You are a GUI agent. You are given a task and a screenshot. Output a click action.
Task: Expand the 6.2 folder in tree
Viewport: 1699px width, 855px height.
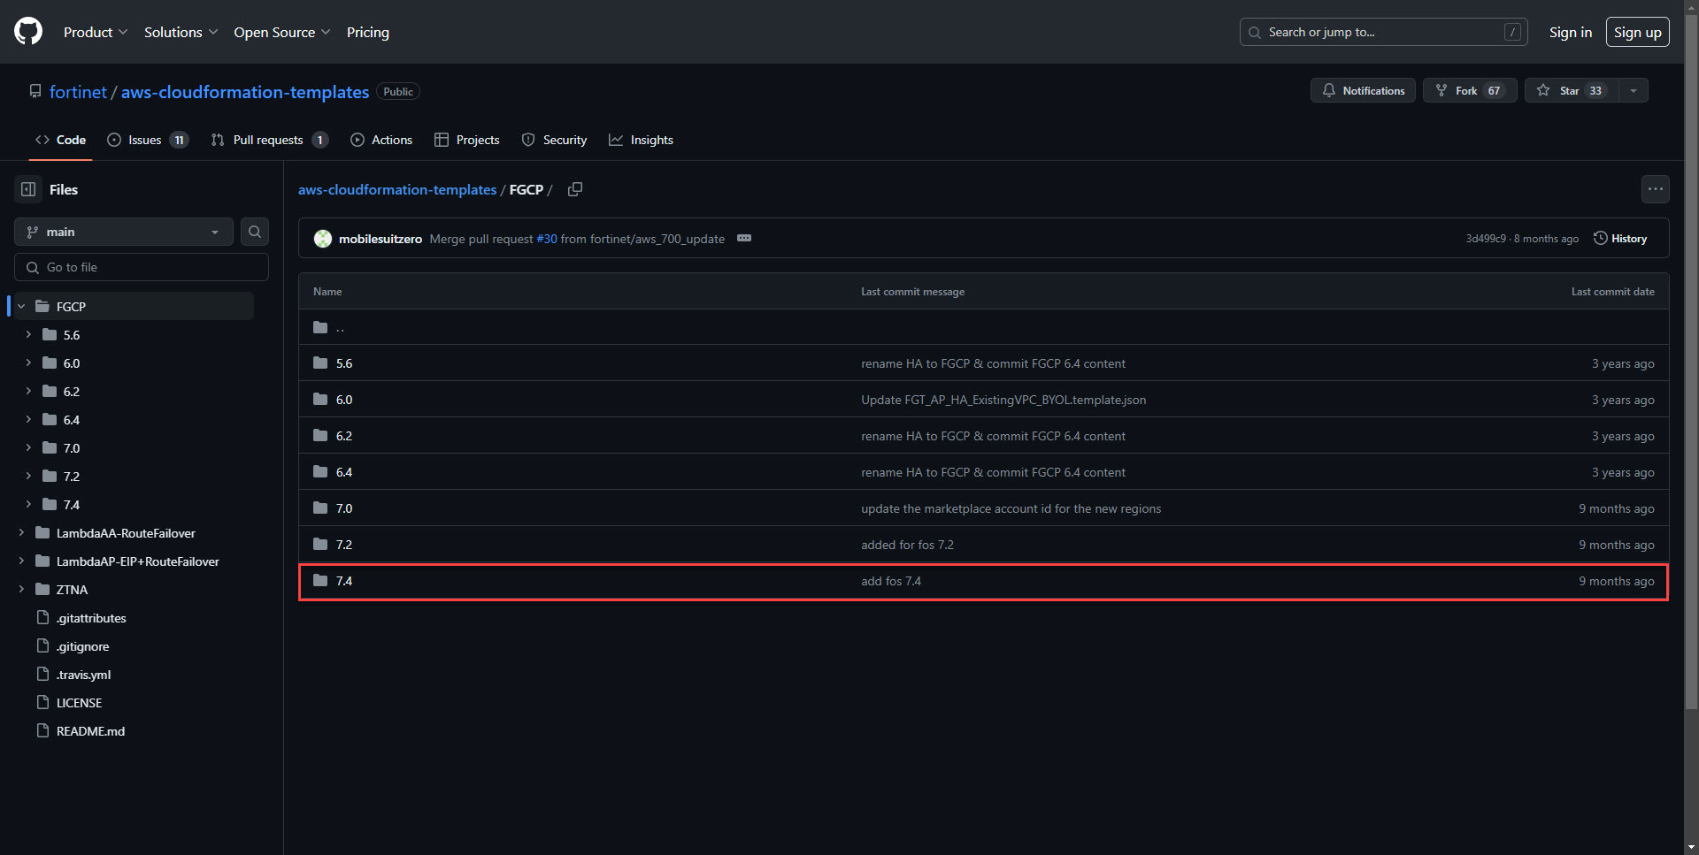[x=28, y=391]
